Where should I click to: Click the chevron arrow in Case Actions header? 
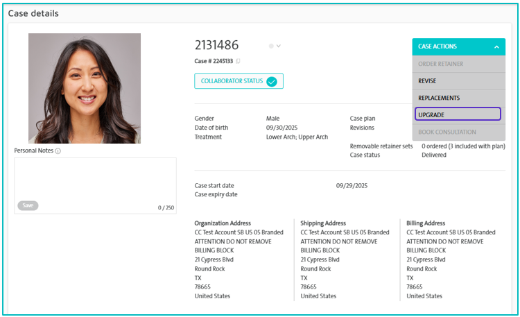click(496, 47)
